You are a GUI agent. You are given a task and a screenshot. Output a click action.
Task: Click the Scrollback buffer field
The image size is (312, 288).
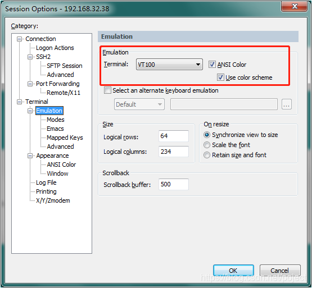[x=174, y=184]
